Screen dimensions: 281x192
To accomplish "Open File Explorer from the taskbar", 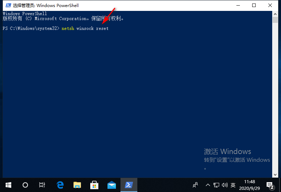I will pos(77,185).
